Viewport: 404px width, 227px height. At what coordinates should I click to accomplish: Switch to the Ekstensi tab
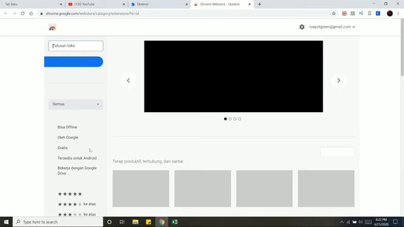tap(159, 4)
